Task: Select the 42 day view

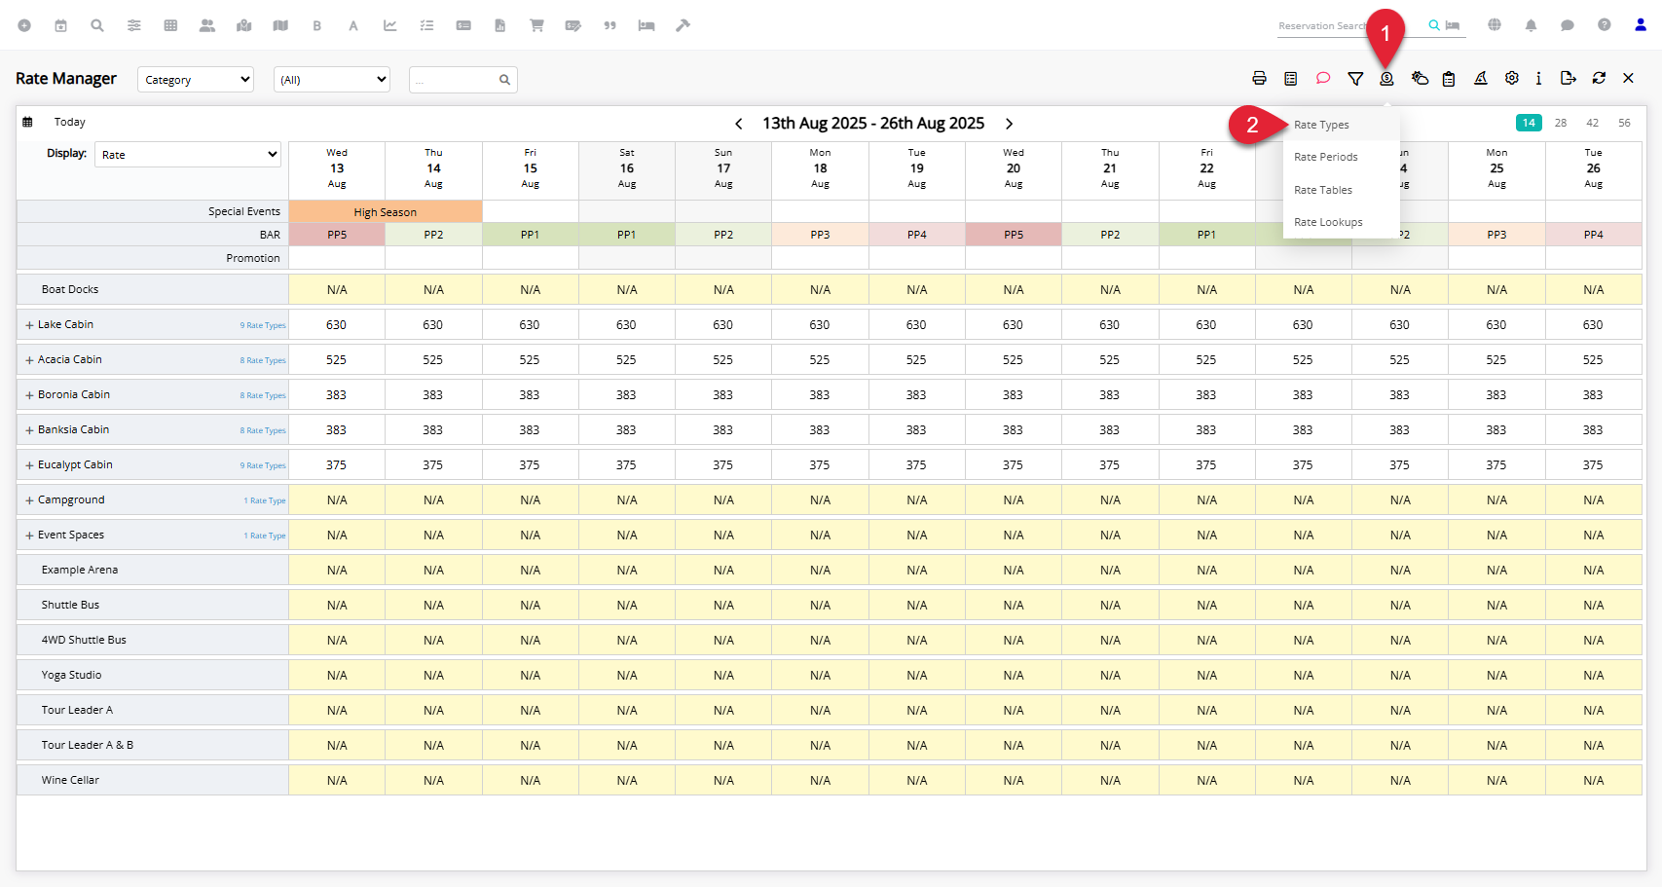Action: tap(1592, 123)
